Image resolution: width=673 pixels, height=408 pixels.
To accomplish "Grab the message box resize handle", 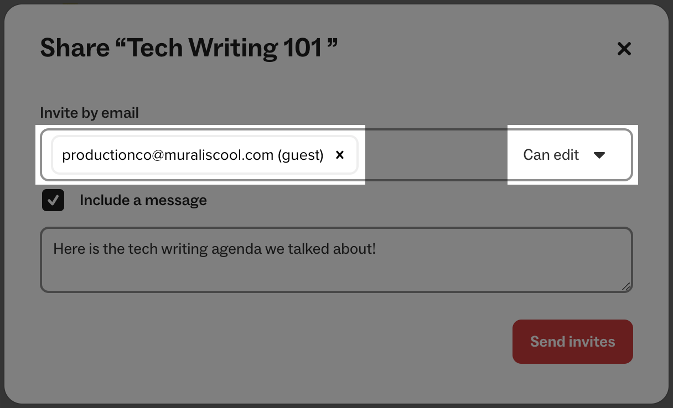I will (626, 286).
